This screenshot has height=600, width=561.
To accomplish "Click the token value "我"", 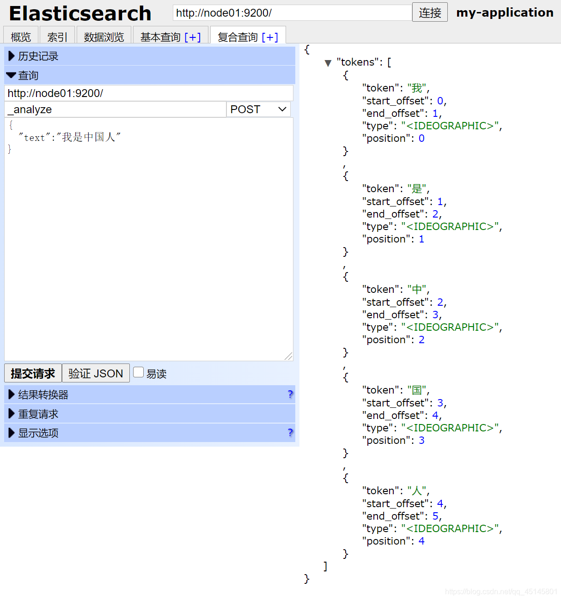I will pyautogui.click(x=417, y=88).
